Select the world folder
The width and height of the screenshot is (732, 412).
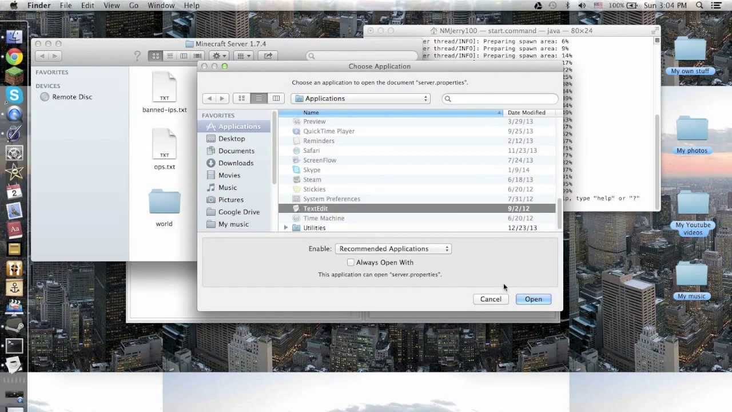pyautogui.click(x=164, y=208)
